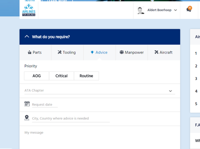The image size is (200, 149).
Task: Click the Airlines for Airlines logo
Action: [x=29, y=10]
